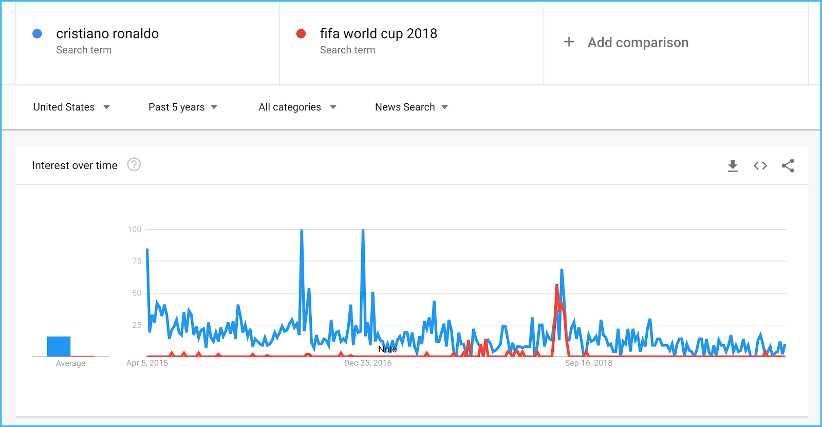Click the Add comparison button
The width and height of the screenshot is (822, 427).
(x=638, y=43)
